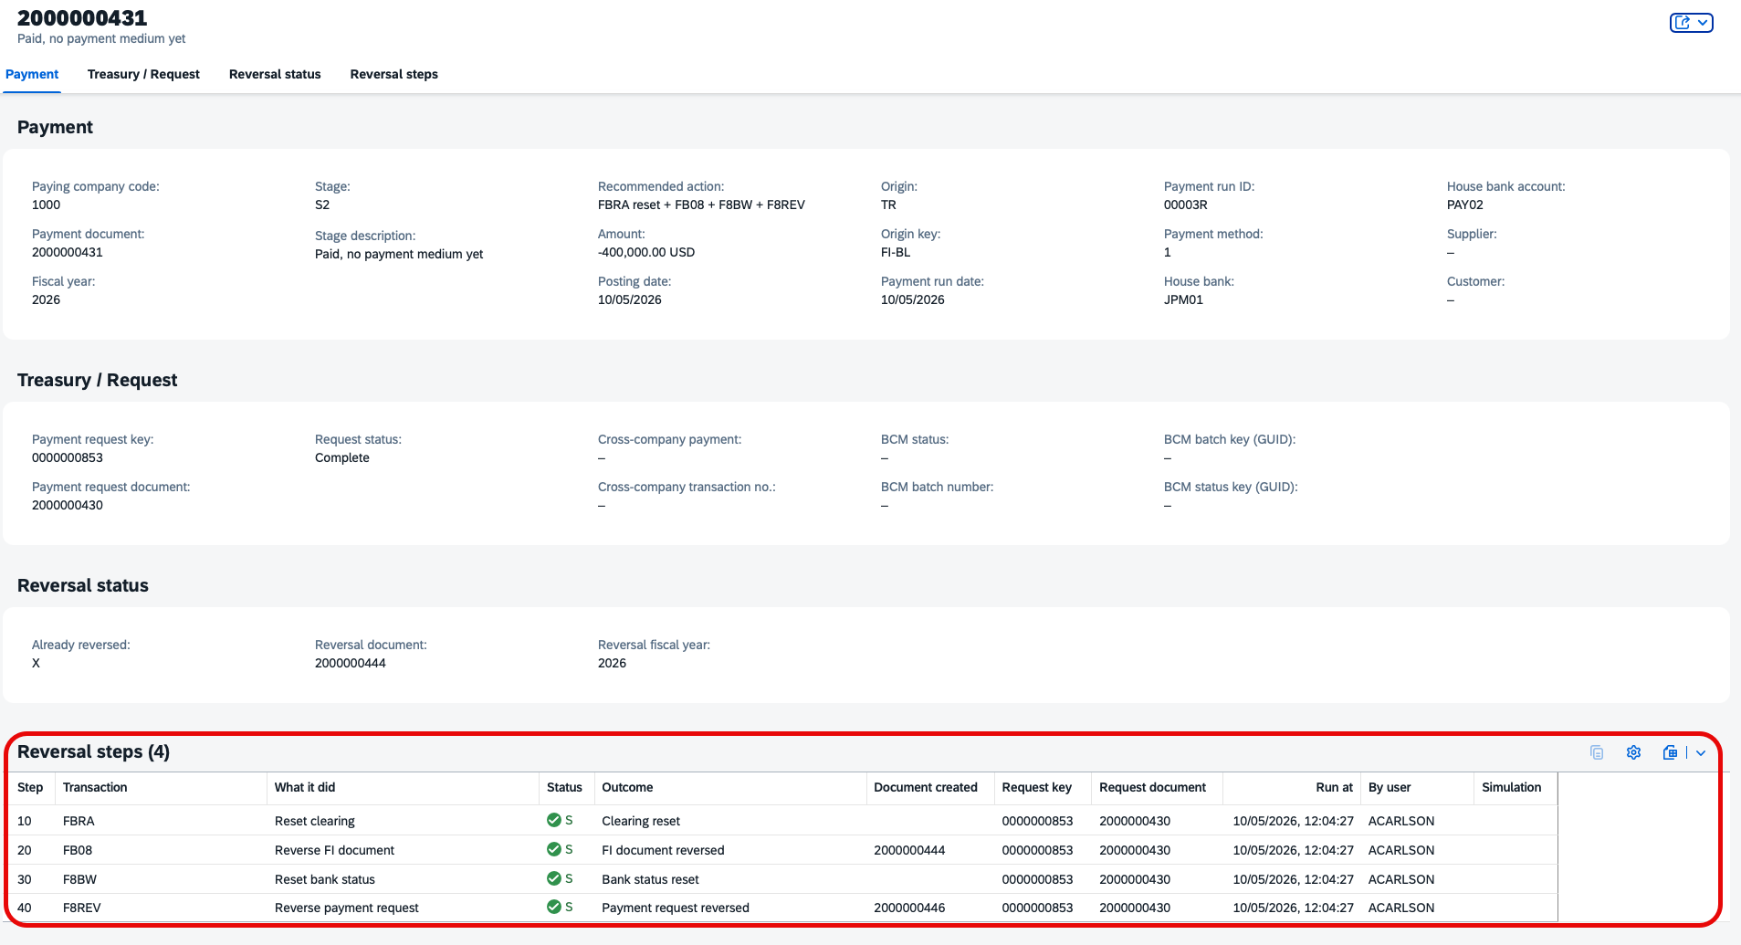Click the amount -400,000.00 USD
The height and width of the screenshot is (945, 1741).
[x=646, y=252]
